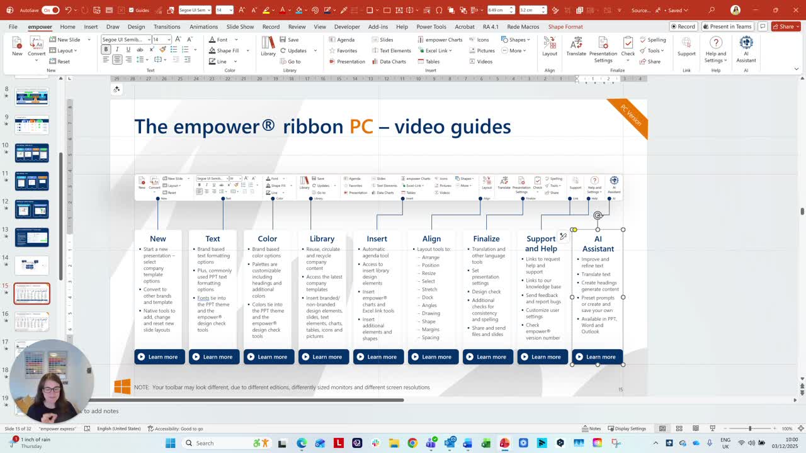Click the Undo arrow in the quick access toolbar
This screenshot has height=453, width=806.
[67, 10]
